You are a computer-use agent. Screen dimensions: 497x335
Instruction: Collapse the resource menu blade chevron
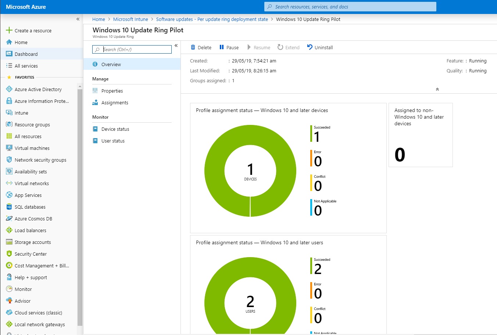tap(176, 46)
